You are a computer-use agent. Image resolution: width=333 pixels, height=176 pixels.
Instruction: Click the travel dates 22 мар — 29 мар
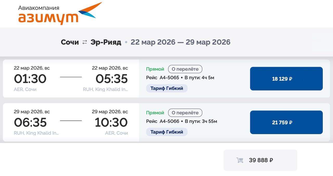coord(180,42)
